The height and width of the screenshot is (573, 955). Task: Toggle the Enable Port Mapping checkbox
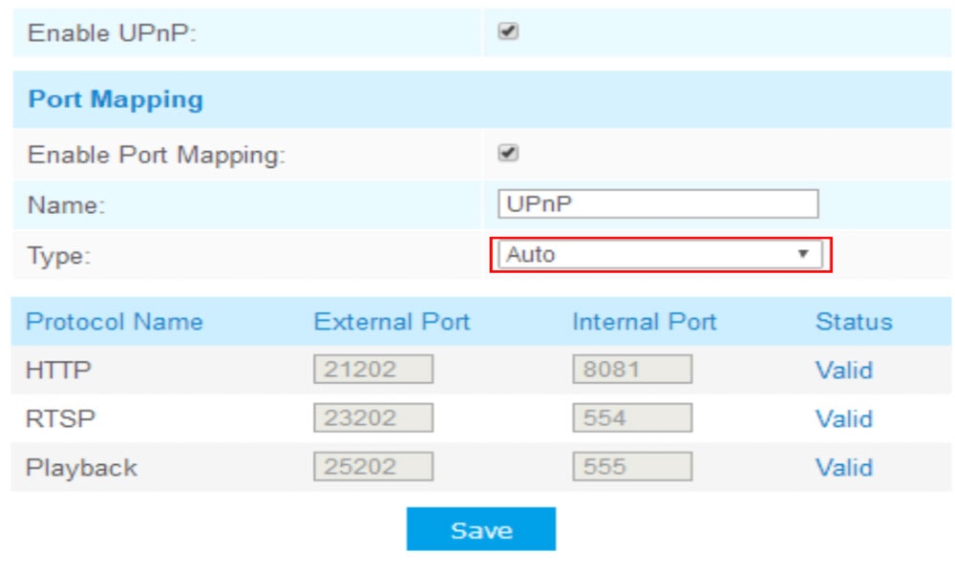click(508, 153)
